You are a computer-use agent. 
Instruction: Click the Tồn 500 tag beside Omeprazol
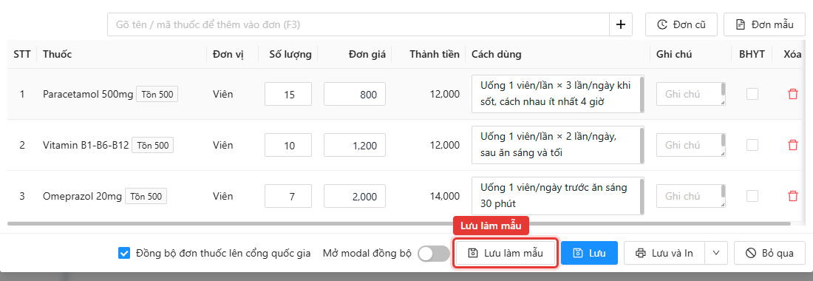(146, 196)
